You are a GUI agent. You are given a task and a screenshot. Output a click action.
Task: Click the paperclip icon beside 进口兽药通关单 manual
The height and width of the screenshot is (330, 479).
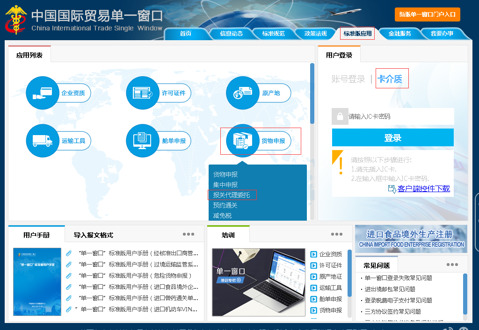coord(69,298)
